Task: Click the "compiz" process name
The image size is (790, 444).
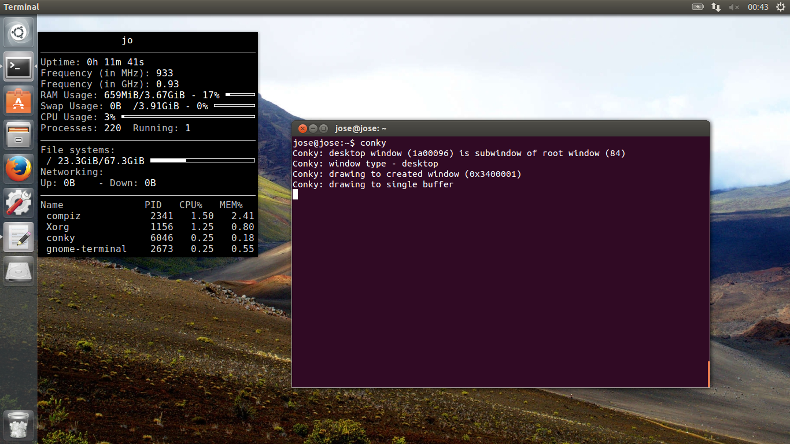Action: point(64,216)
